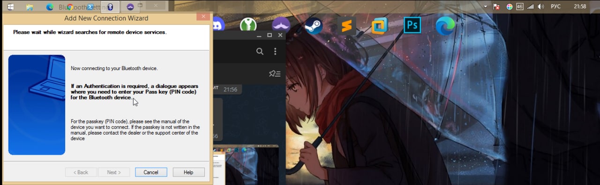Maximize the dark chat window
Screen dimensions: 600x185
pos(270,36)
